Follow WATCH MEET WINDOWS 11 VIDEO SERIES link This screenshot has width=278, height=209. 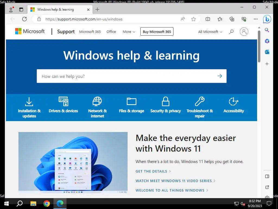[175, 181]
